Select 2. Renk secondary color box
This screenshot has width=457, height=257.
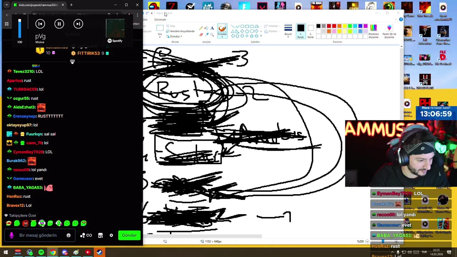[311, 31]
